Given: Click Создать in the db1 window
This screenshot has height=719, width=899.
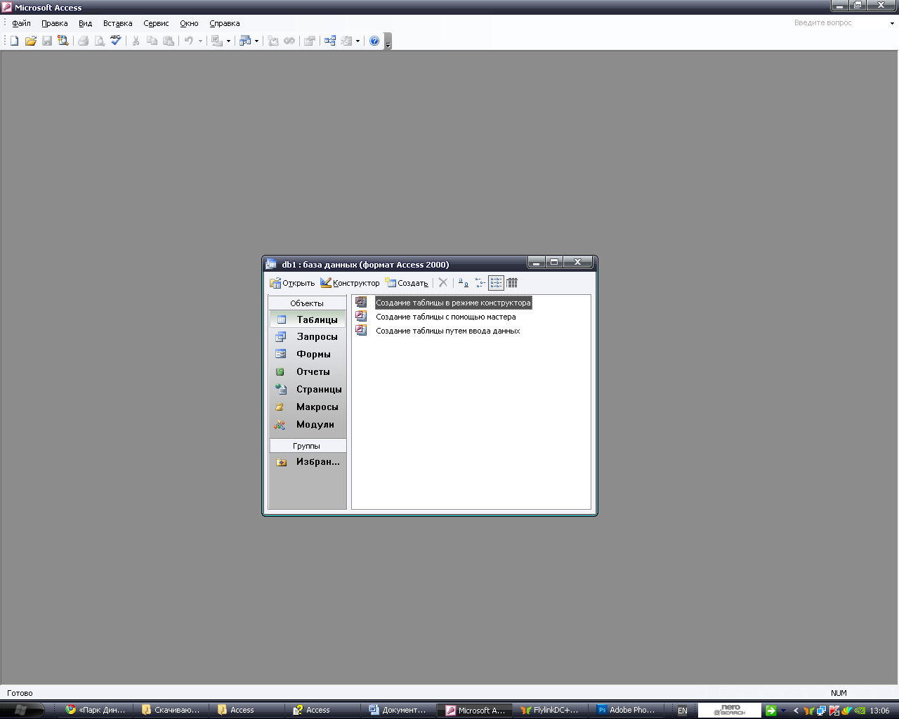Looking at the screenshot, I should 407,283.
